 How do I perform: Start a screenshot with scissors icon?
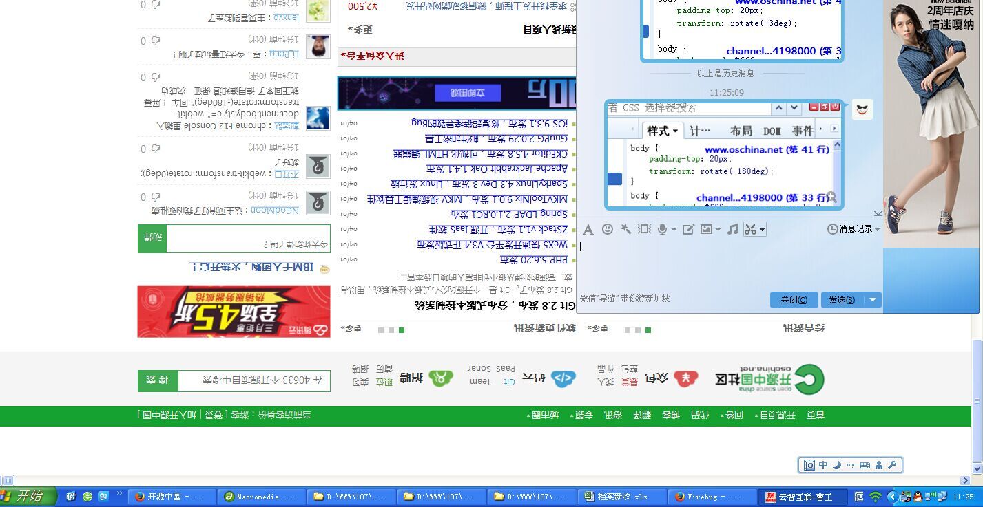751,229
